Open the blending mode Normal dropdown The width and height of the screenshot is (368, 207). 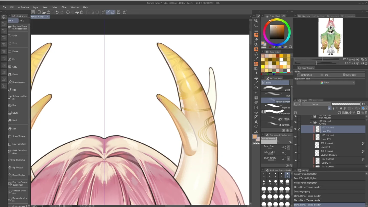[x=316, y=104]
